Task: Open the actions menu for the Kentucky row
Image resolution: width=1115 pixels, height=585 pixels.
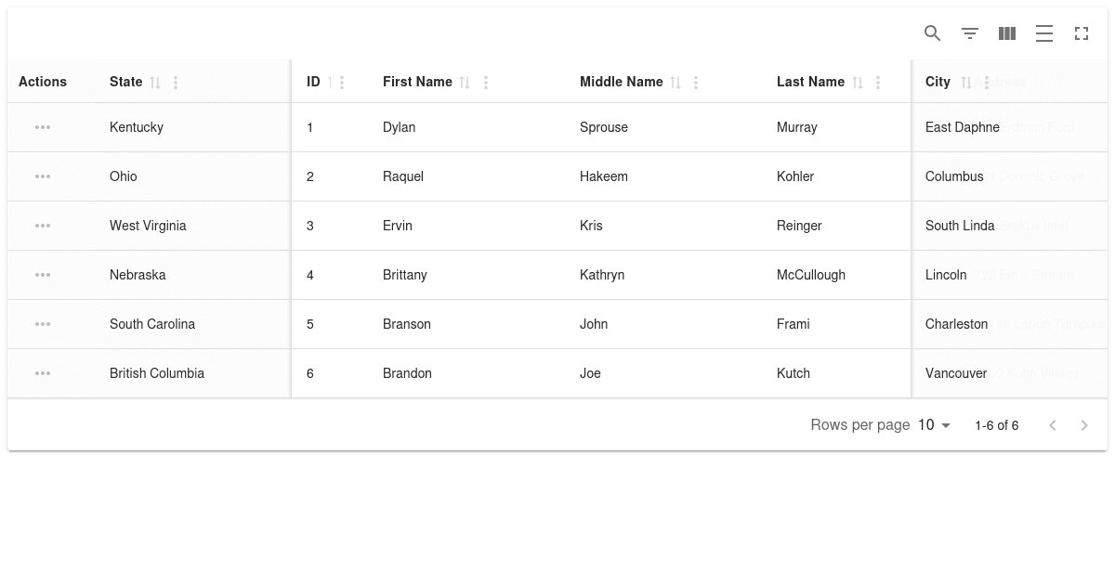Action: tap(43, 127)
